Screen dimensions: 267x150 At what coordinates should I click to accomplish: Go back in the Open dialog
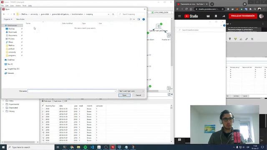(x=4, y=14)
